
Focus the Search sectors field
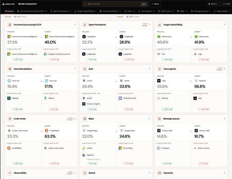click(115, 4)
